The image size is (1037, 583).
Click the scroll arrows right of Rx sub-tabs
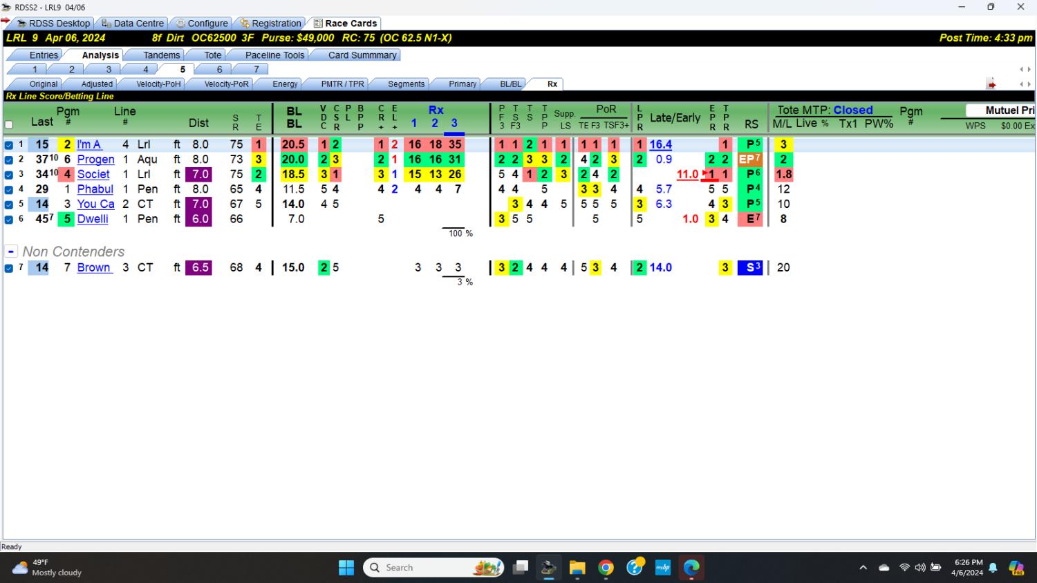click(1025, 84)
